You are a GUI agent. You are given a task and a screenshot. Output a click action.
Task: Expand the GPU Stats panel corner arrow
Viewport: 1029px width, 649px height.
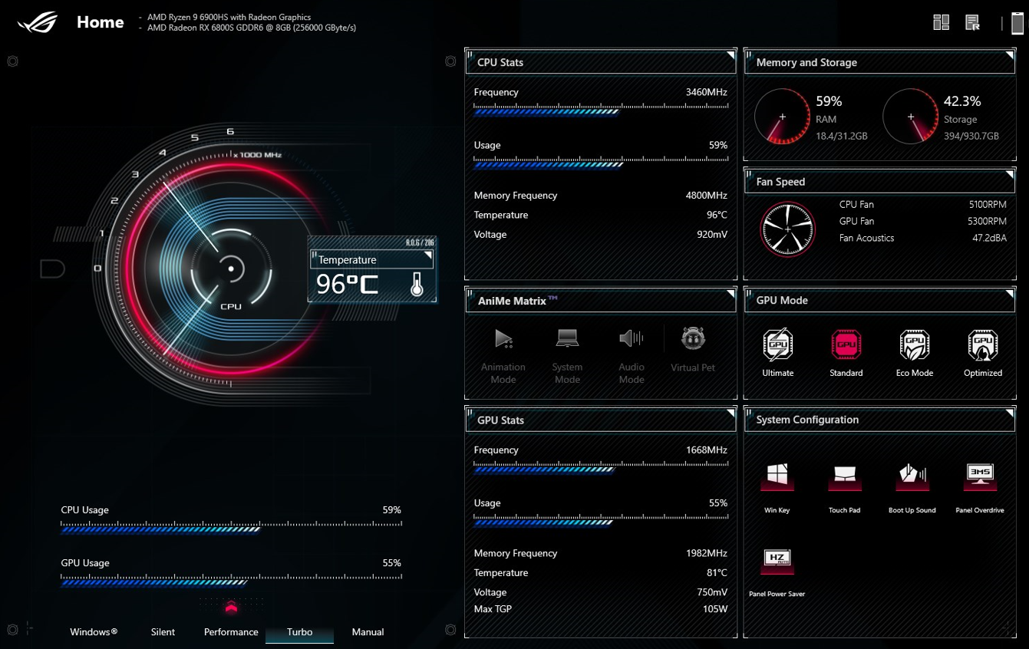(x=731, y=414)
